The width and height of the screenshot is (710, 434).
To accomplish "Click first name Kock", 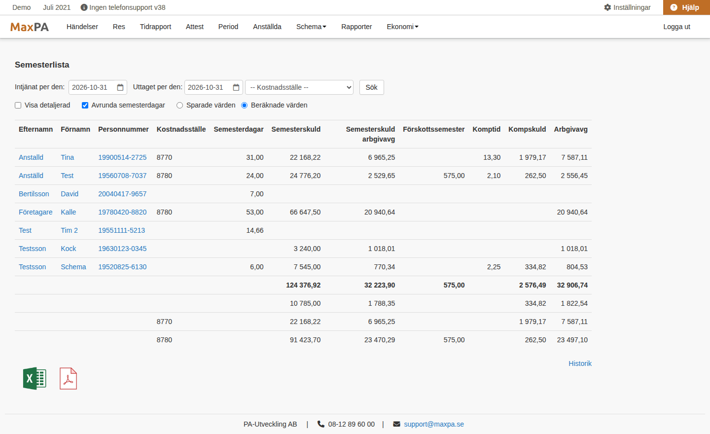I will [x=69, y=249].
